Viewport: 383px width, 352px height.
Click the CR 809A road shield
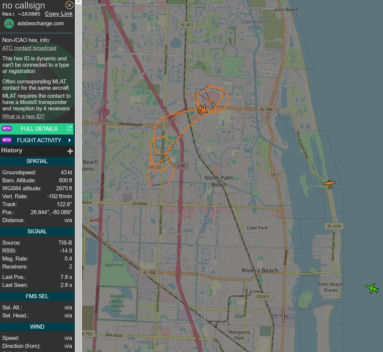point(140,204)
